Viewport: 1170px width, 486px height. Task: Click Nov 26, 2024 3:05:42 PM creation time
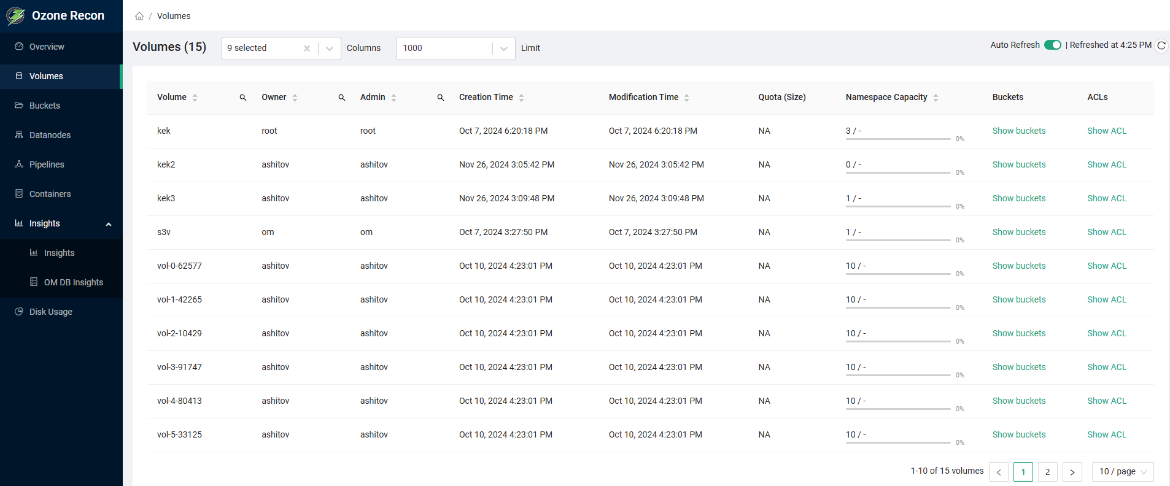pos(507,164)
